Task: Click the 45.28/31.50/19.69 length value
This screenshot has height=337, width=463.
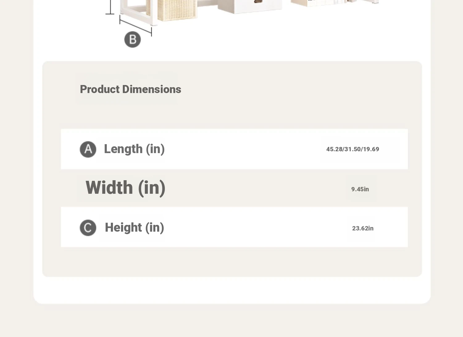Action: click(x=352, y=149)
